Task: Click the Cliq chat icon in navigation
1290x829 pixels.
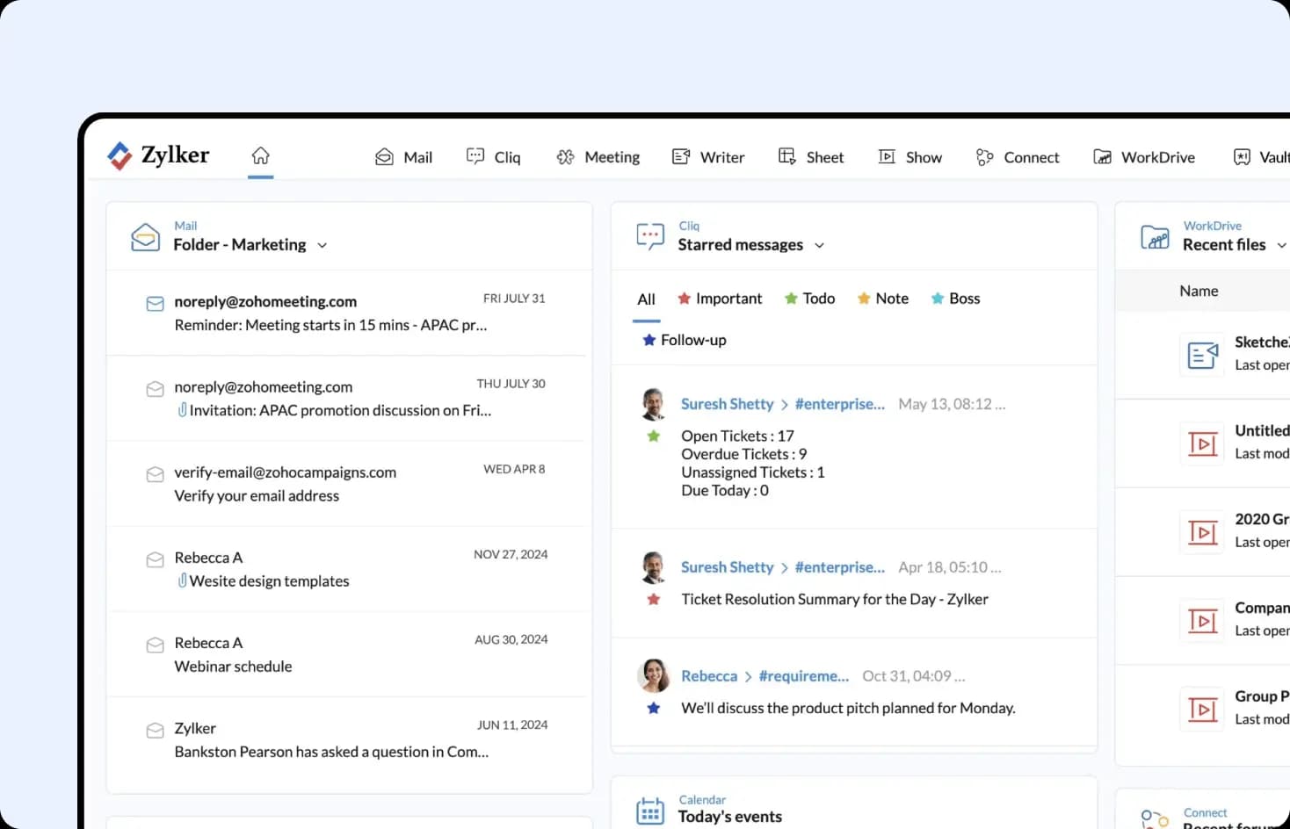Action: pyautogui.click(x=475, y=156)
